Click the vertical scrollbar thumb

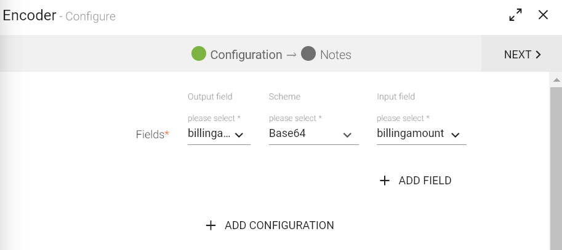pyautogui.click(x=556, y=166)
